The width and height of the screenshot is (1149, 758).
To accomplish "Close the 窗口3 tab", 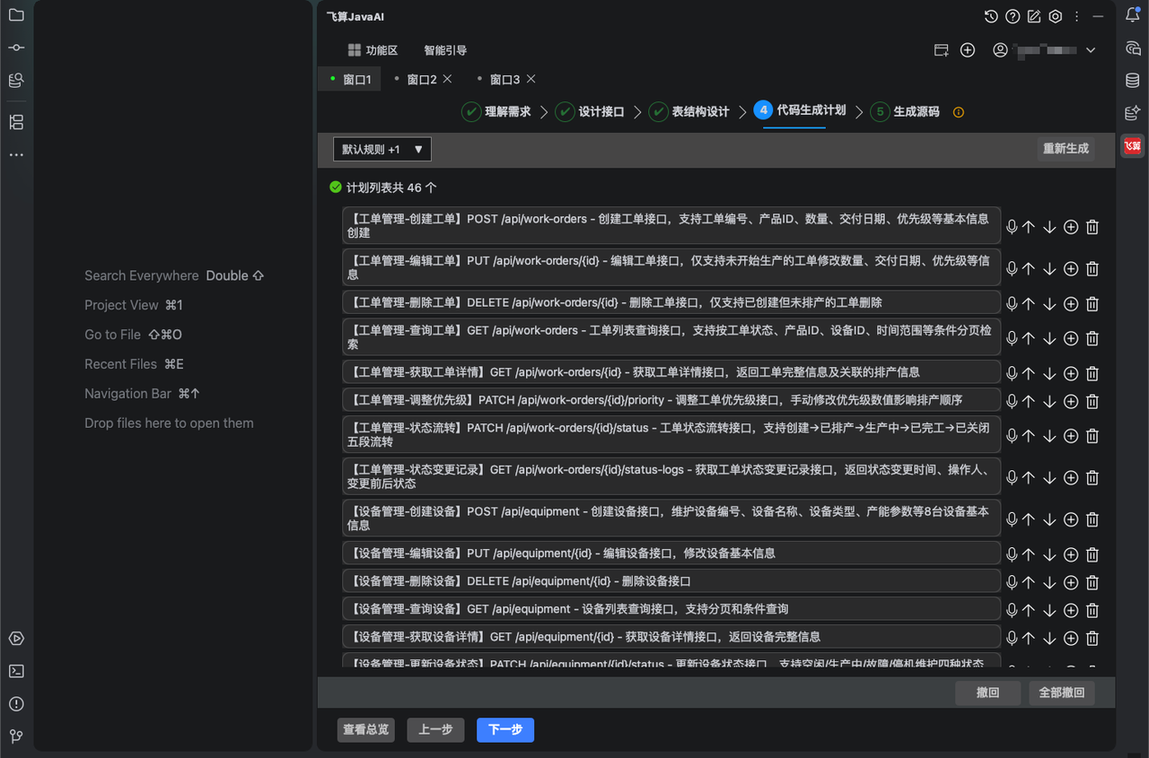I will click(531, 79).
